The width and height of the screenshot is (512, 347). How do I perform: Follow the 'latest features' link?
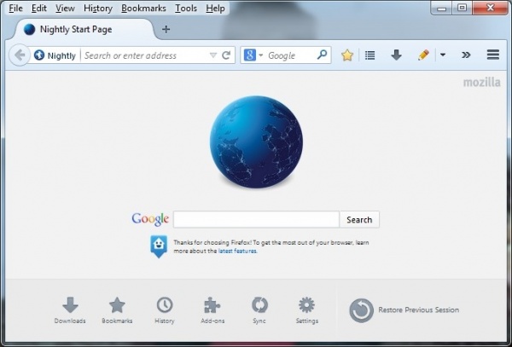pyautogui.click(x=237, y=251)
